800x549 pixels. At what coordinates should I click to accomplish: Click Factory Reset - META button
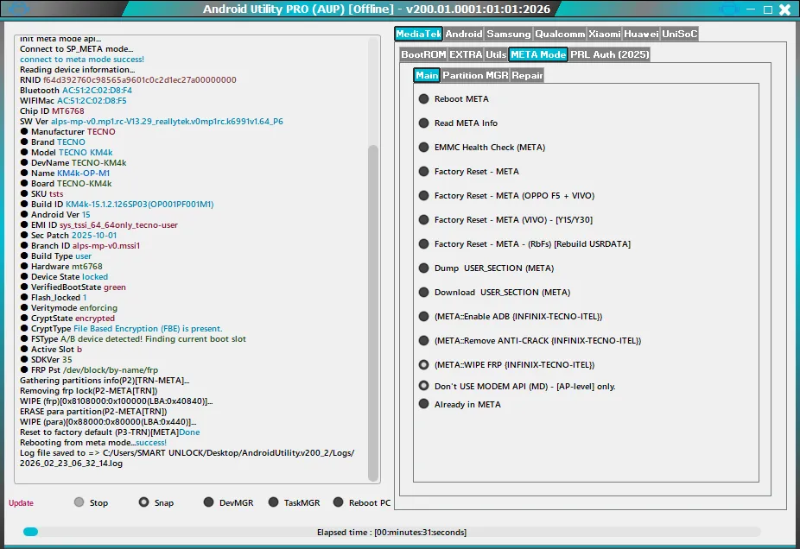[x=476, y=172]
